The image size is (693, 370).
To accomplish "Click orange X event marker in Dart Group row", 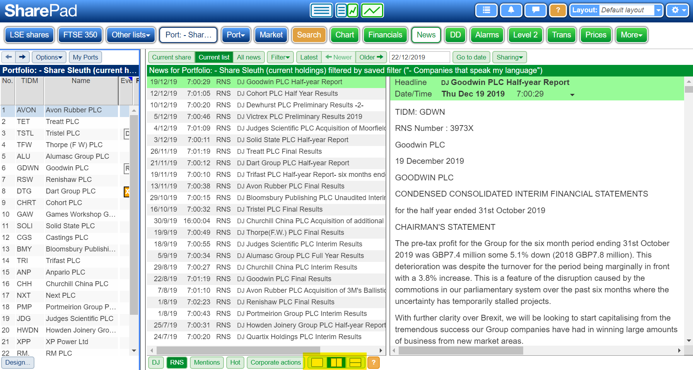I will (x=126, y=192).
